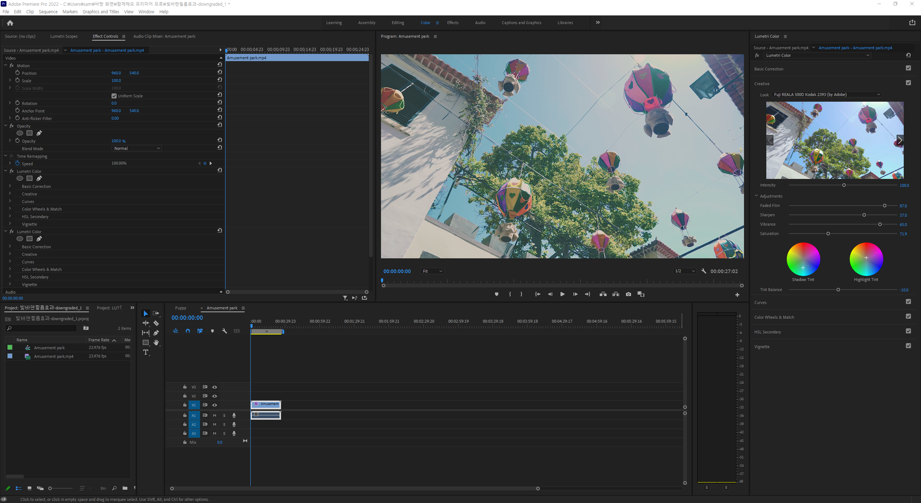This screenshot has height=503, width=921.
Task: Click the Vibrance slider handle
Action: click(x=880, y=224)
